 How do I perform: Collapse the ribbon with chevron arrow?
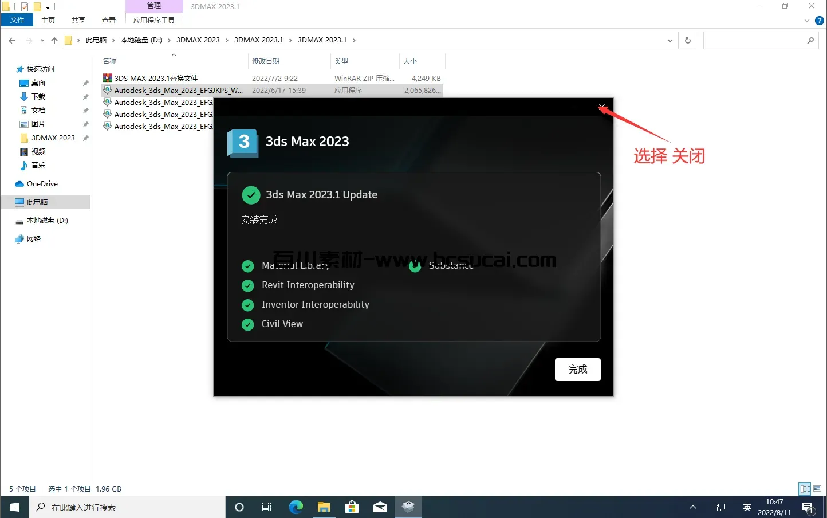(807, 21)
